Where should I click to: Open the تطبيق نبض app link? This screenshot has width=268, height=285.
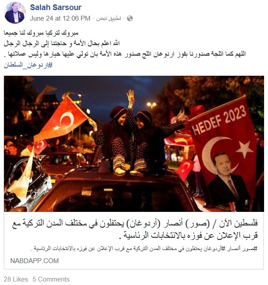[x=108, y=18]
